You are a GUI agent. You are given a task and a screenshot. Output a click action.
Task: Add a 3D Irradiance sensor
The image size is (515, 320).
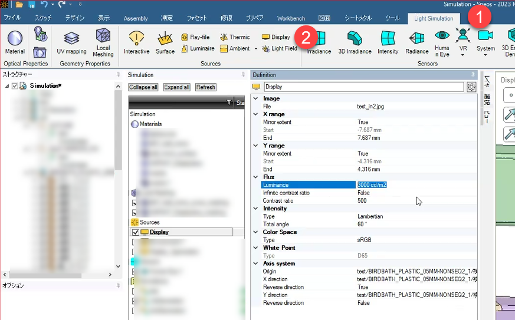(x=355, y=42)
